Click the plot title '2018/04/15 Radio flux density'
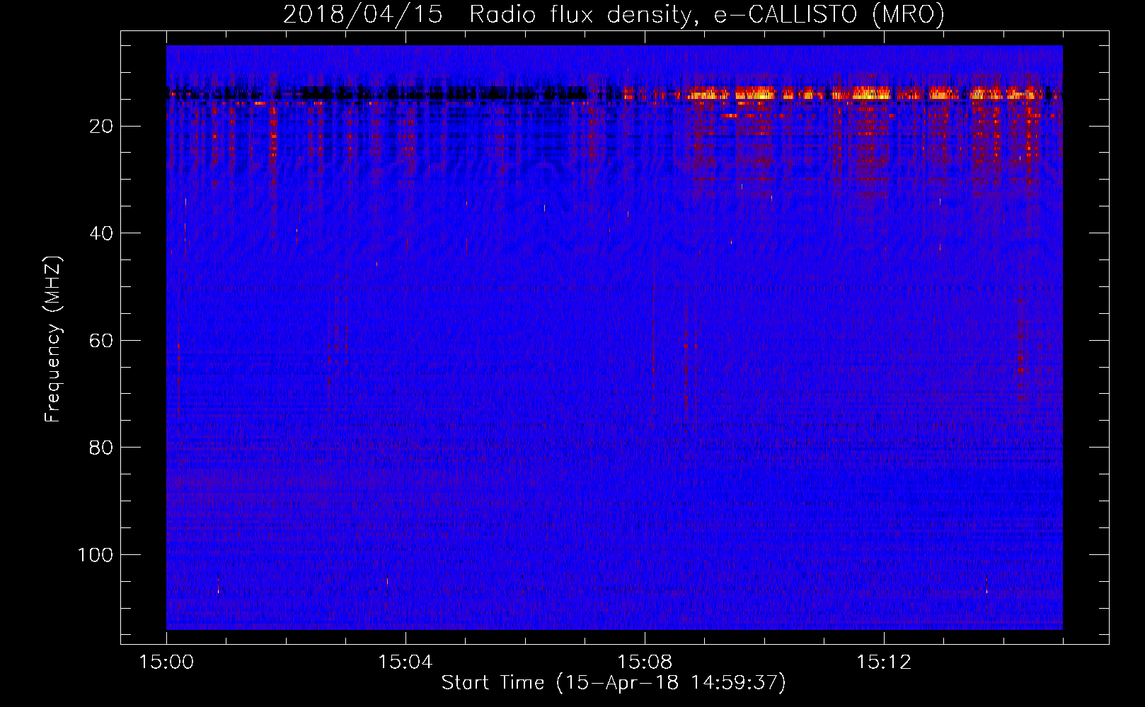This screenshot has height=707, width=1145. pos(614,14)
